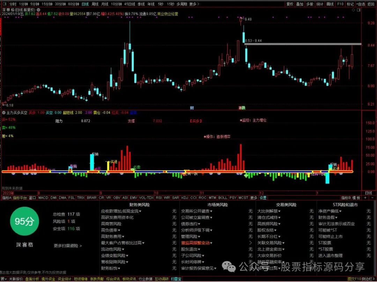Viewport: 377px width, 282px height.
Task: Select the BOLL indicator tab
Action: point(223,198)
